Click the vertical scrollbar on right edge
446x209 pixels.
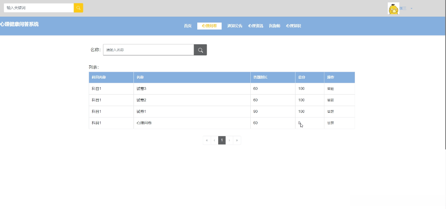pos(445,74)
